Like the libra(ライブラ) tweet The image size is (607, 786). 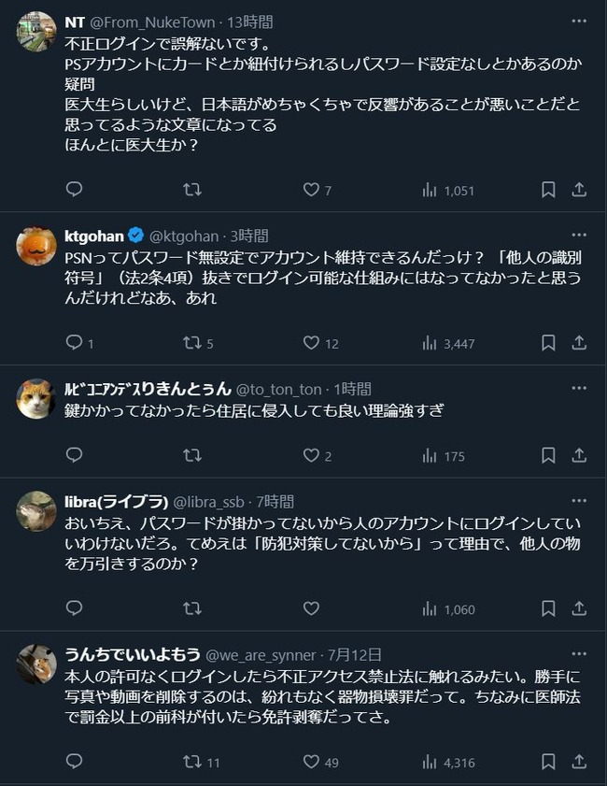pyautogui.click(x=311, y=608)
